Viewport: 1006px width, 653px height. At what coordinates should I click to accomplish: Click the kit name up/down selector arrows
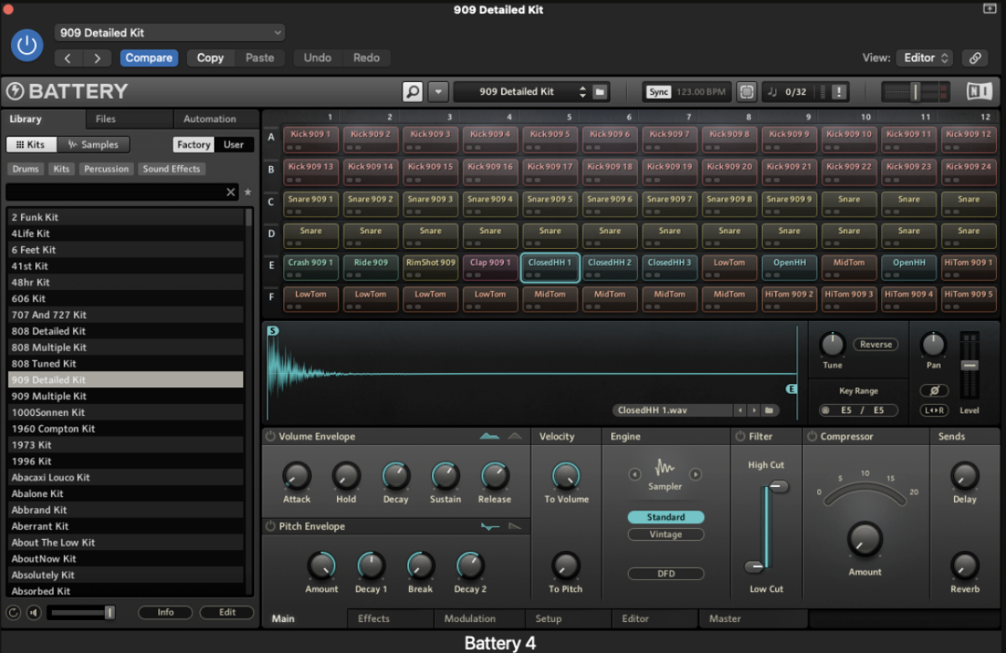point(583,91)
